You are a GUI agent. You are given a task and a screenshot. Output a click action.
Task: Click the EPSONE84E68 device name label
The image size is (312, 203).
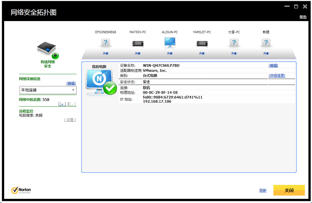point(105,32)
